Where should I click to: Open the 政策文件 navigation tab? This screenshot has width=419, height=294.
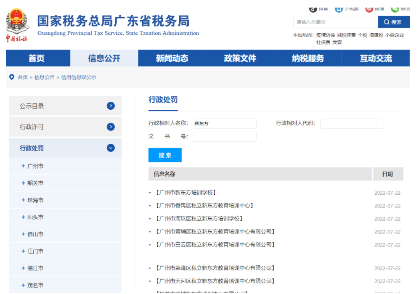click(x=240, y=58)
